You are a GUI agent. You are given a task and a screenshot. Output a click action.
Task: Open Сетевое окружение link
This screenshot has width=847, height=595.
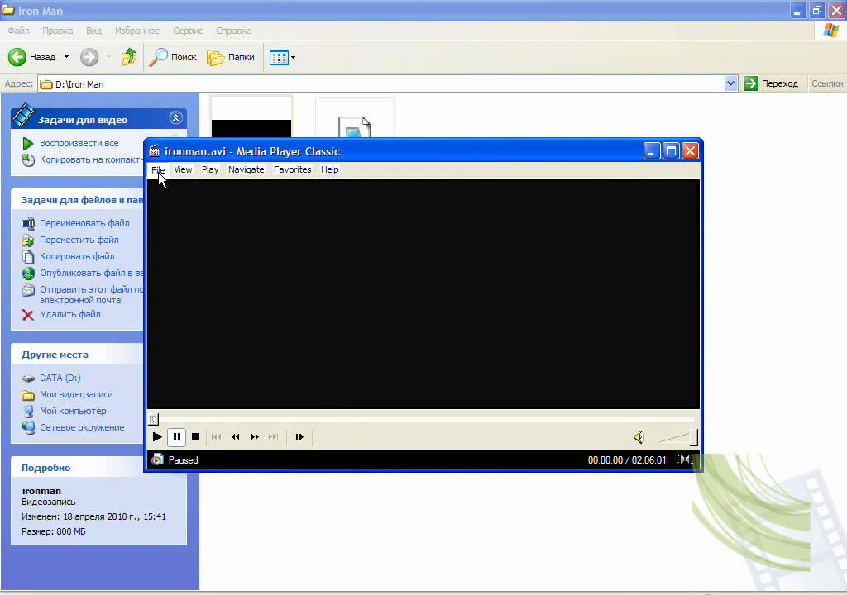(82, 427)
